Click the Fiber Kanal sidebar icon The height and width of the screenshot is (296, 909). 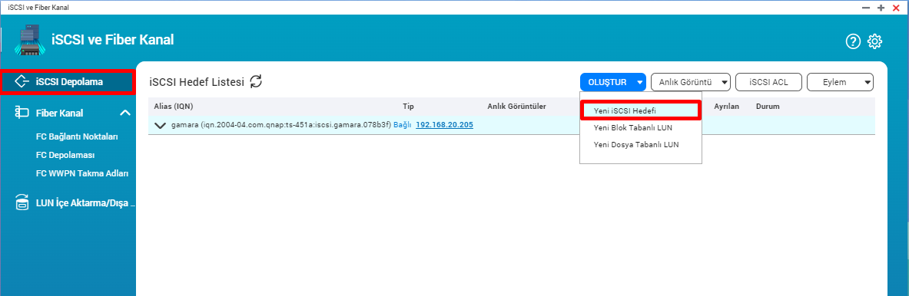pos(22,113)
